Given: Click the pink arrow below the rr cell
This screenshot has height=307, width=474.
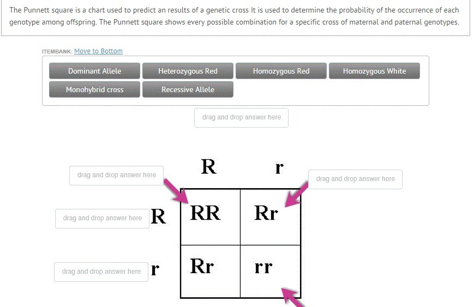Looking at the screenshot, I should 293,298.
